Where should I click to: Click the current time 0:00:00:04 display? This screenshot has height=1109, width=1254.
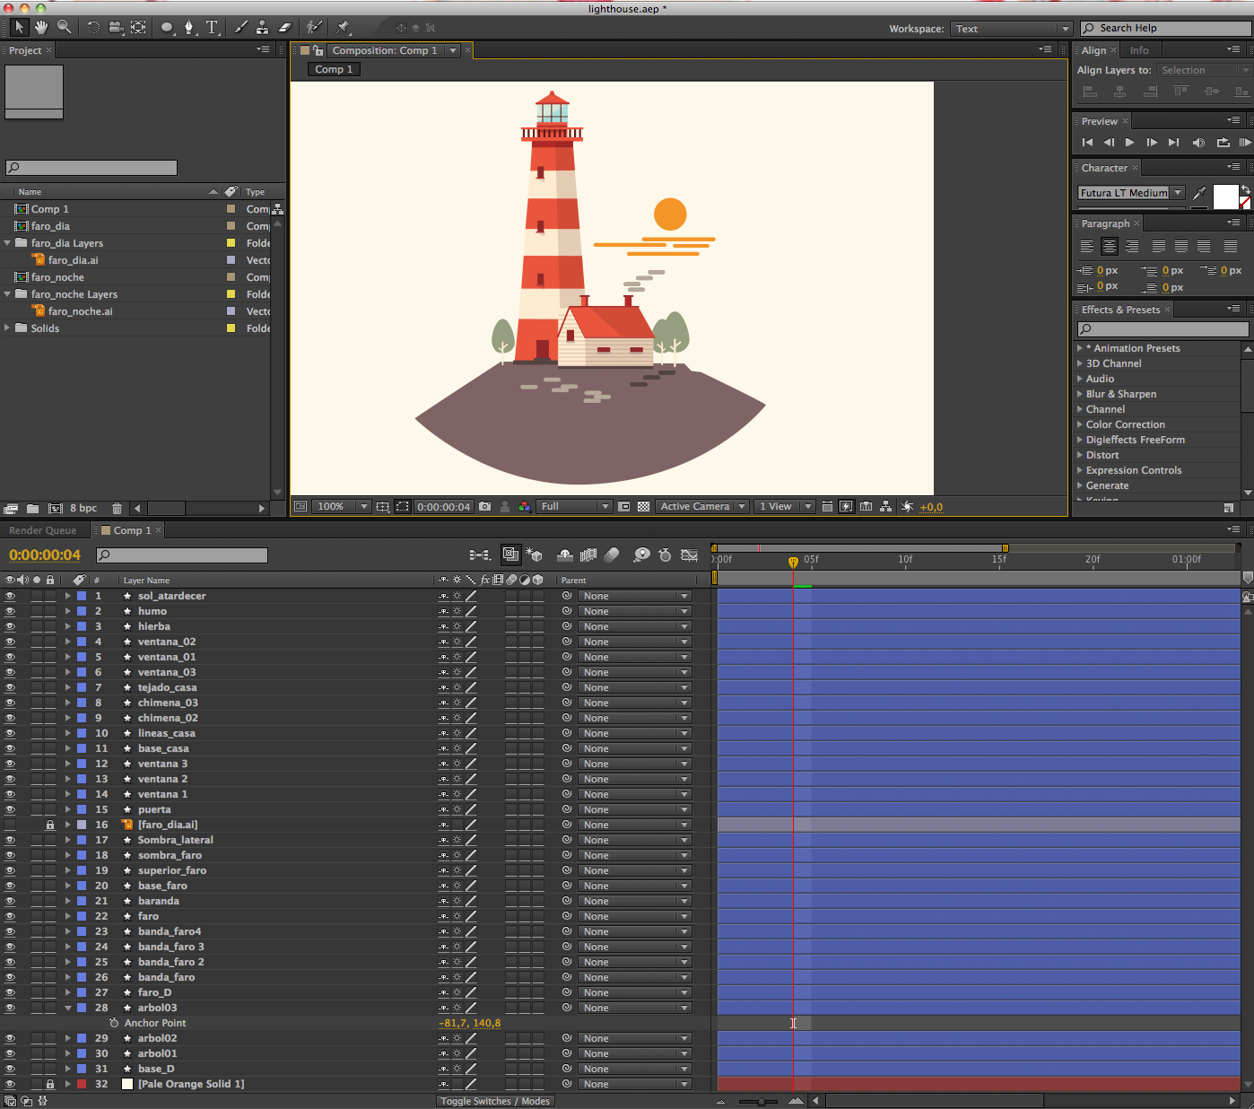tap(45, 555)
